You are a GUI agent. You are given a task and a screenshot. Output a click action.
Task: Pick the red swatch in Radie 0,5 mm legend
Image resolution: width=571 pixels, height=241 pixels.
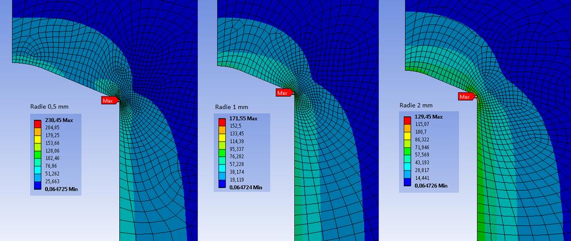point(37,124)
